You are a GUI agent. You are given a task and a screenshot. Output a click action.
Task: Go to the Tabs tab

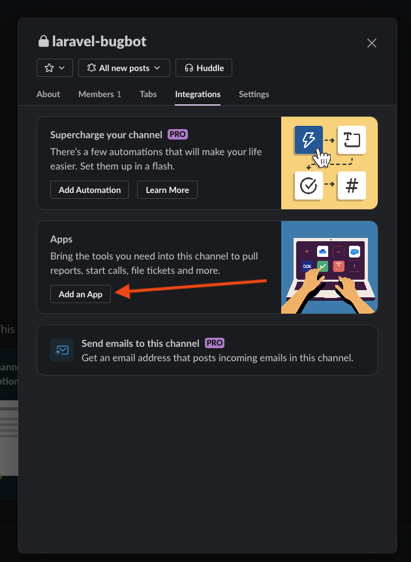(x=148, y=95)
